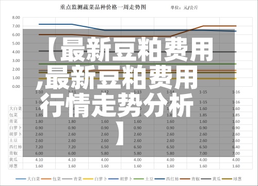This screenshot has height=186, width=258.
Task: Select the 球葱 price 1.60 for 1-16
Action: [236, 166]
